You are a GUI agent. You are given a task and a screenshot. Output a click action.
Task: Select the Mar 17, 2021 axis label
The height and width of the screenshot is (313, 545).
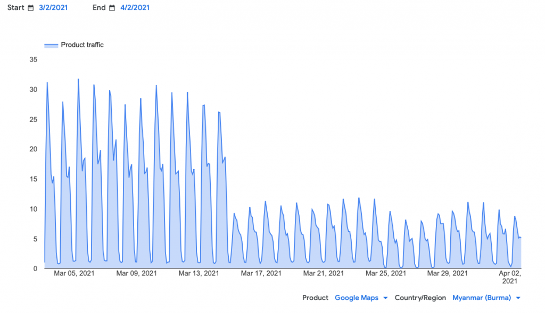(x=261, y=274)
